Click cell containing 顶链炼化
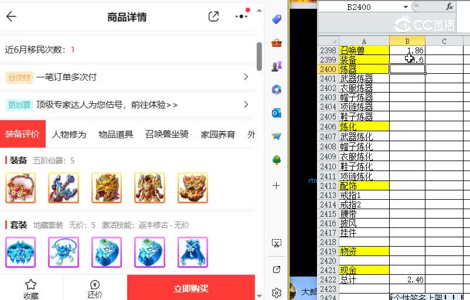470x300 pixels. [364, 176]
